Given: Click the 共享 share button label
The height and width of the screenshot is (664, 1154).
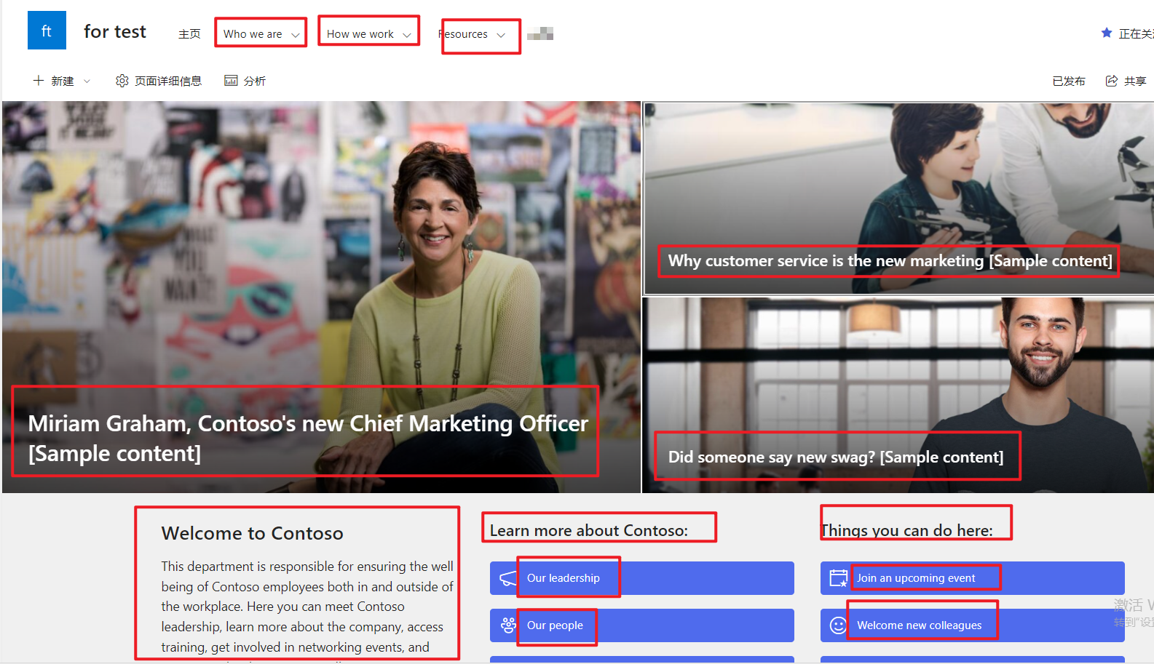Looking at the screenshot, I should (1135, 81).
